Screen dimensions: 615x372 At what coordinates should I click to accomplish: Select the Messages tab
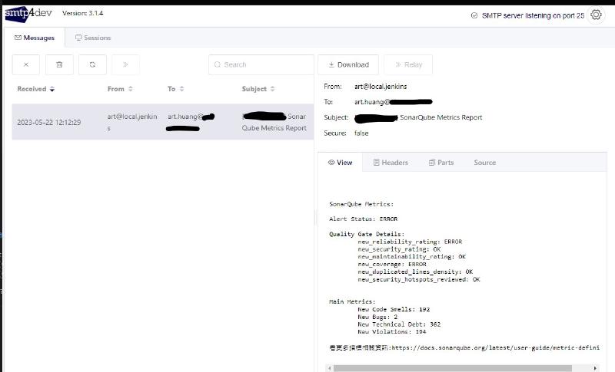coord(35,38)
